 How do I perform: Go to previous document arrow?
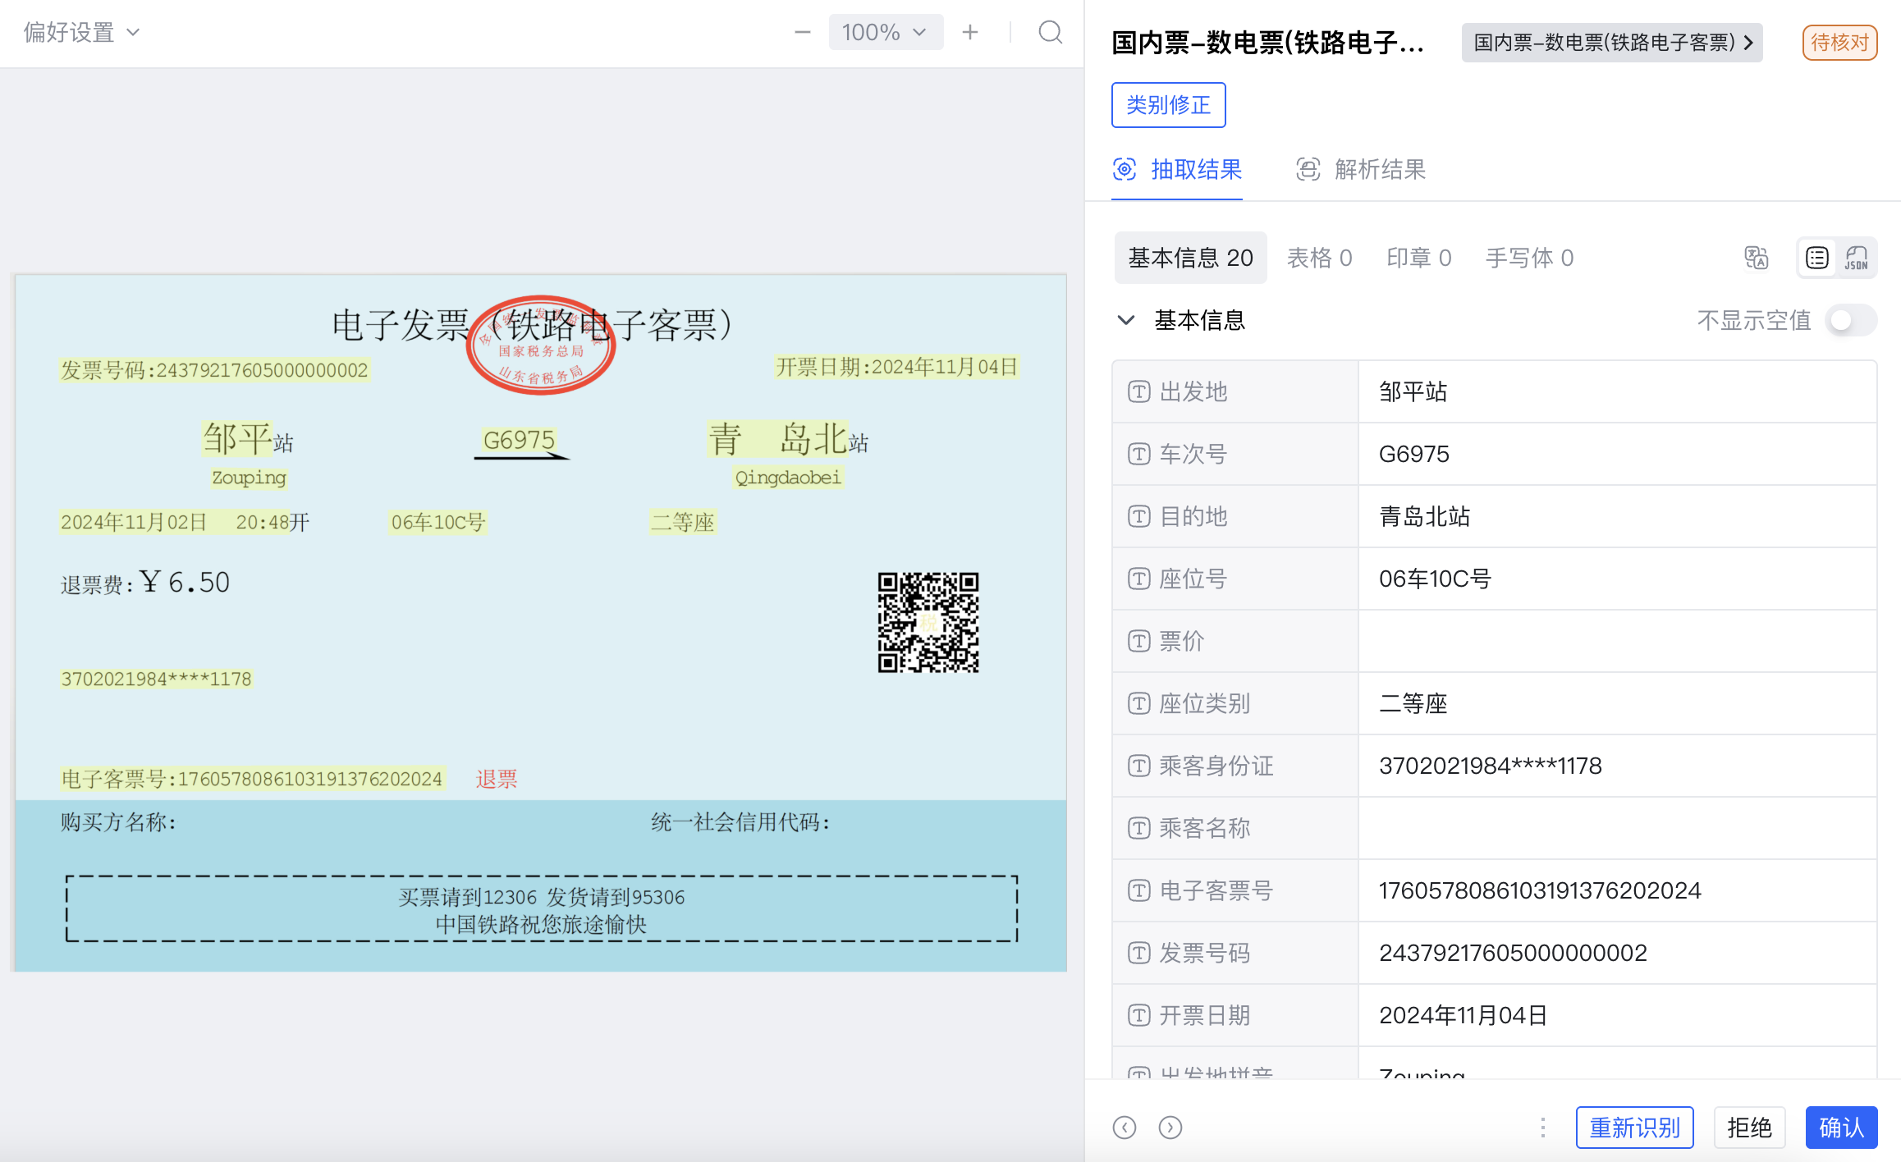(1124, 1128)
